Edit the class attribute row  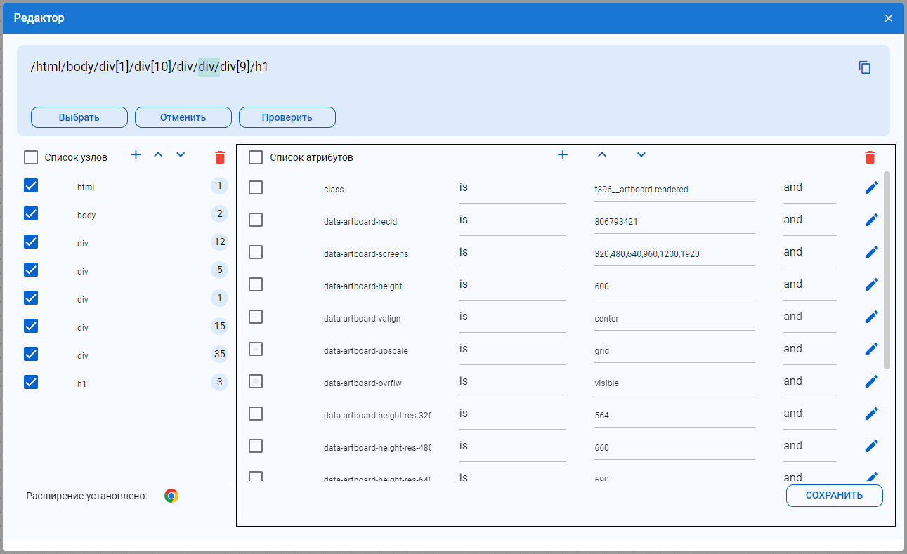coord(871,187)
